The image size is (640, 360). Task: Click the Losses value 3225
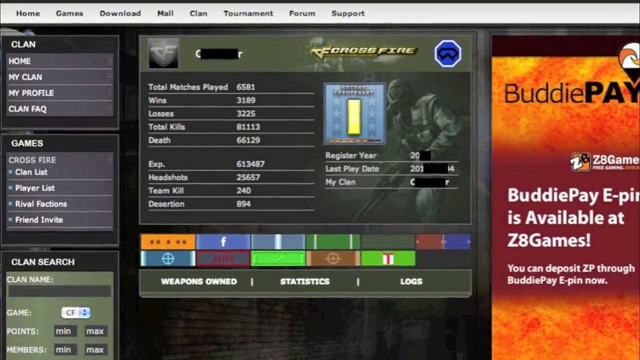tap(246, 113)
